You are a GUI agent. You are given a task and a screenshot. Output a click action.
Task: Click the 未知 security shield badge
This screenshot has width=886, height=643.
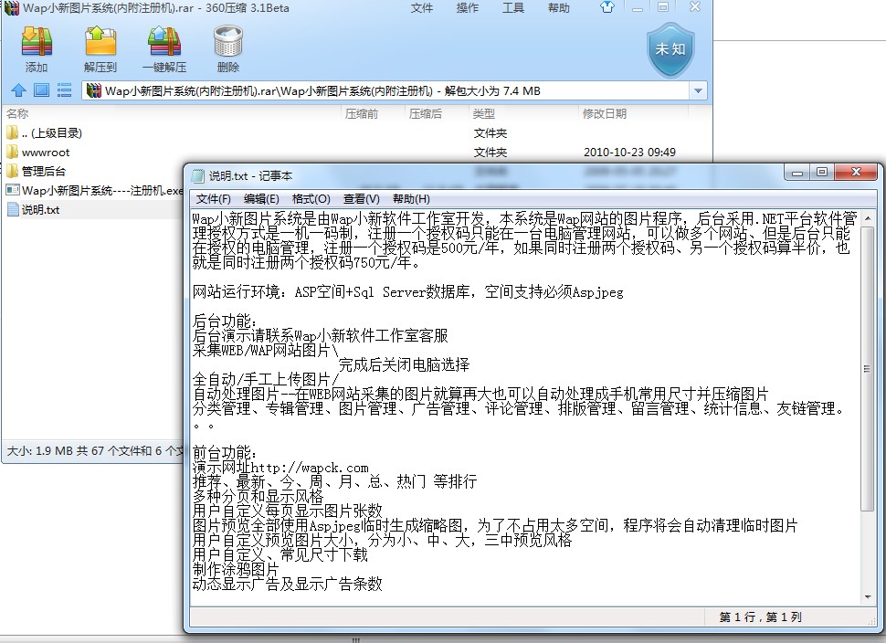point(670,49)
